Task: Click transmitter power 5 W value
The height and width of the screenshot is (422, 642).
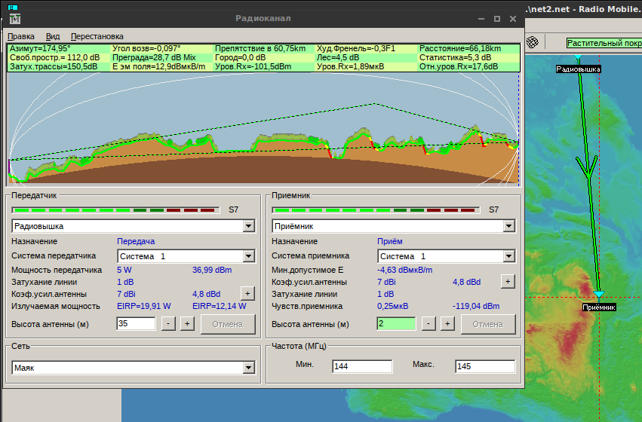Action: pyautogui.click(x=124, y=270)
